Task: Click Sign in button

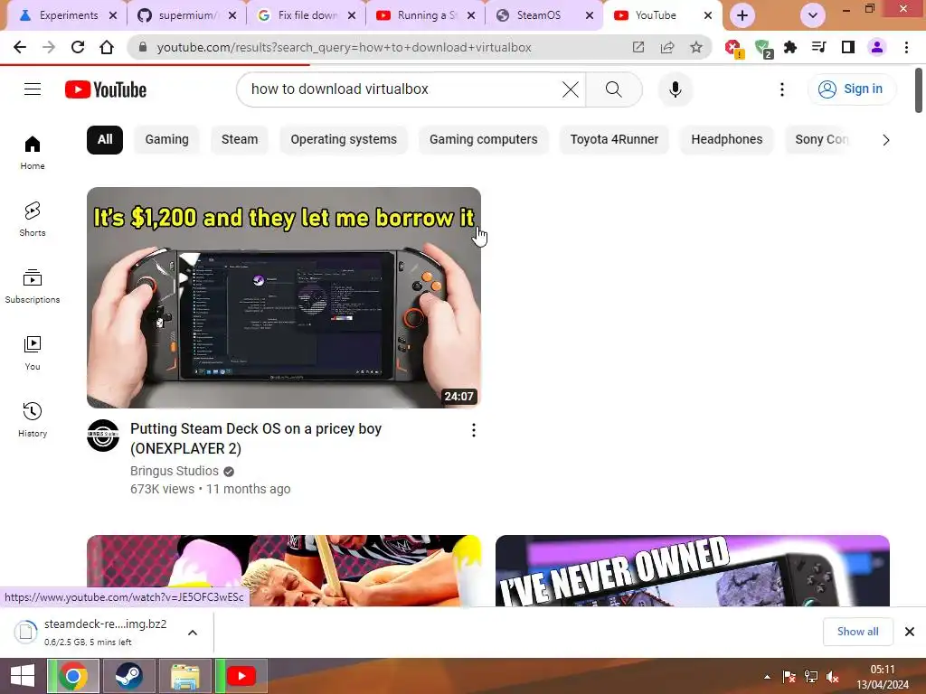Action: 851,89
